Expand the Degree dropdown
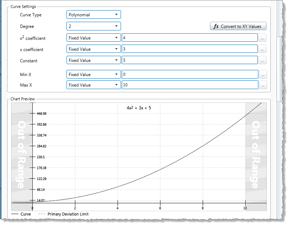290x226 pixels. (x=94, y=26)
